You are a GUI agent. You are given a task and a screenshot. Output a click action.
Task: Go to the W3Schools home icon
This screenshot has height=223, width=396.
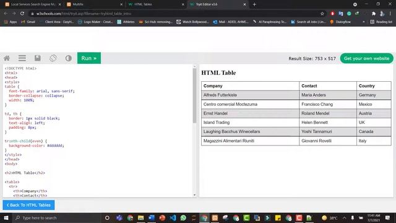pyautogui.click(x=7, y=58)
